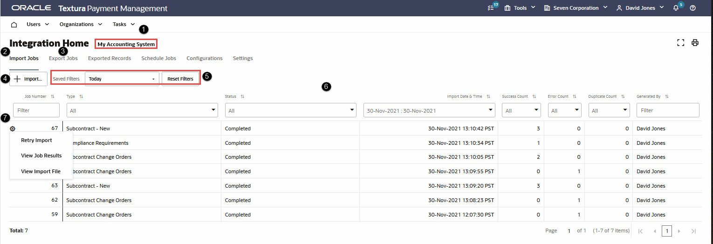
Task: Open the Type filter dropdown
Action: click(x=142, y=110)
